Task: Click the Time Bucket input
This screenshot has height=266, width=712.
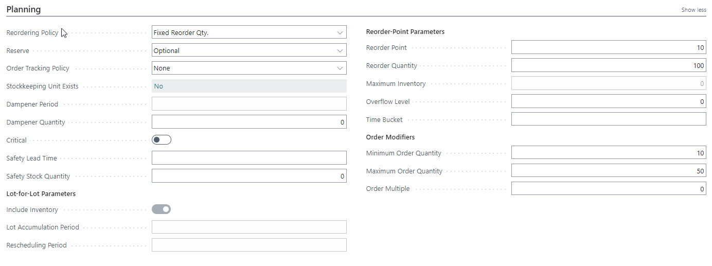Action: click(609, 119)
